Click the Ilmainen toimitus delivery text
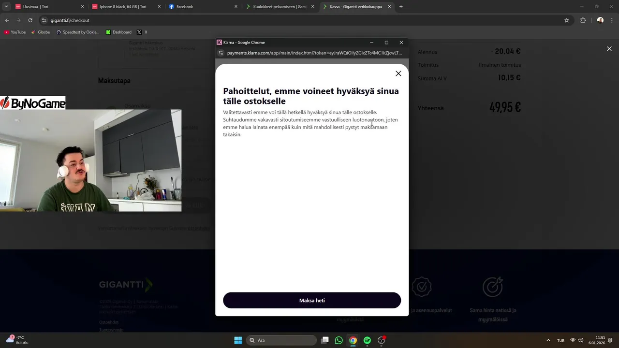Screen dimensions: 619x348 pyautogui.click(x=500, y=65)
